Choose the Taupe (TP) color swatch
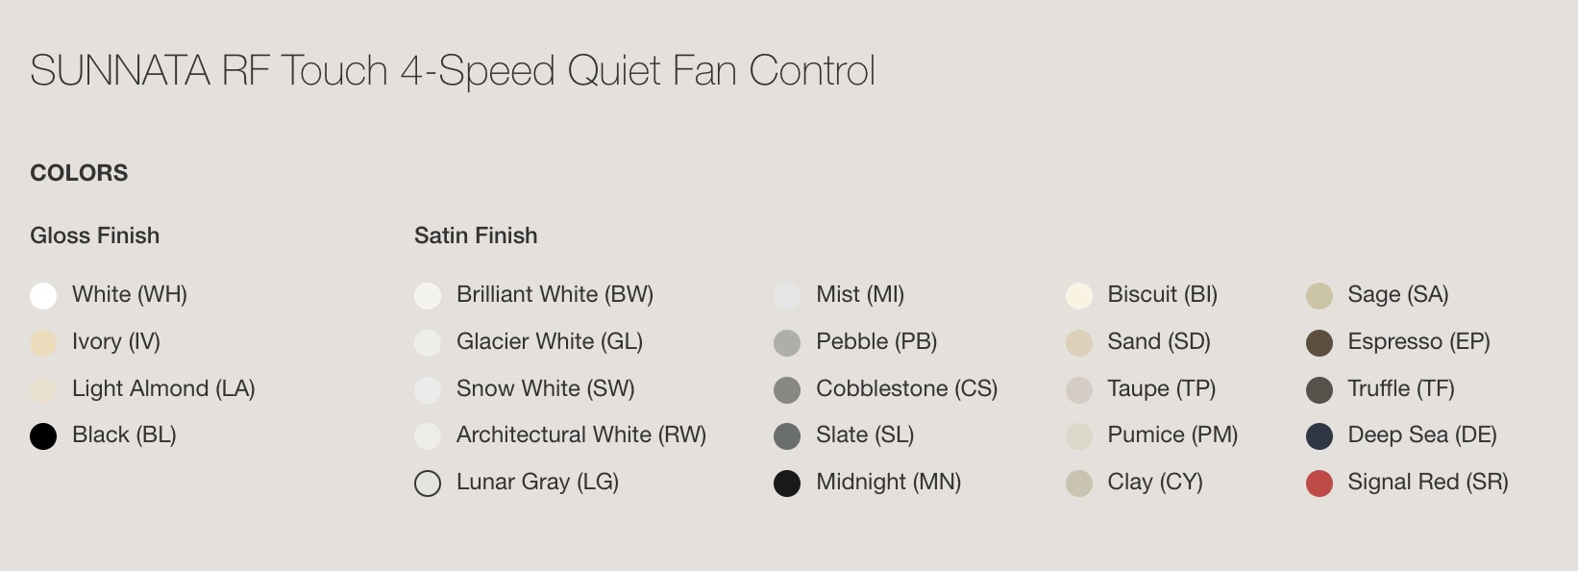The height and width of the screenshot is (571, 1578). point(1079,389)
